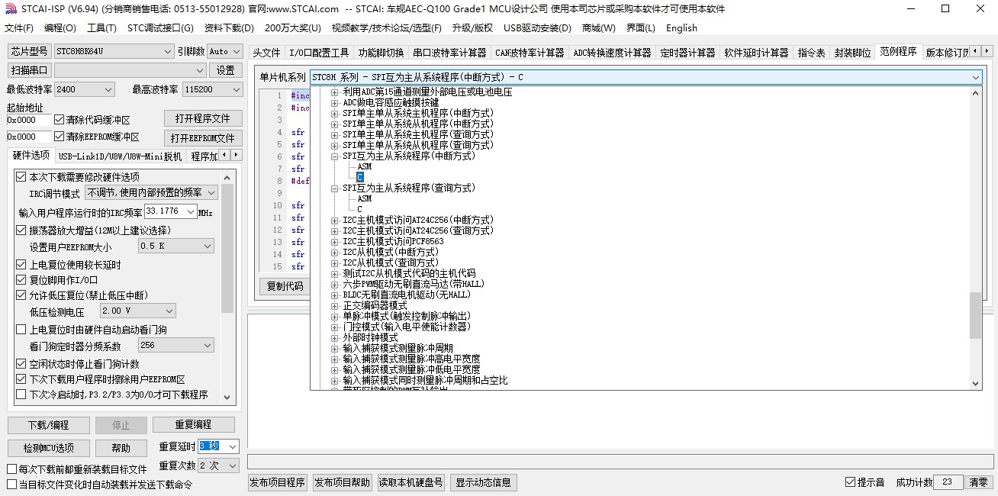This screenshot has width=998, height=496.
Task: Toggle 下次下载用户程序时擦除用户EEPROM区
Action: [21, 379]
